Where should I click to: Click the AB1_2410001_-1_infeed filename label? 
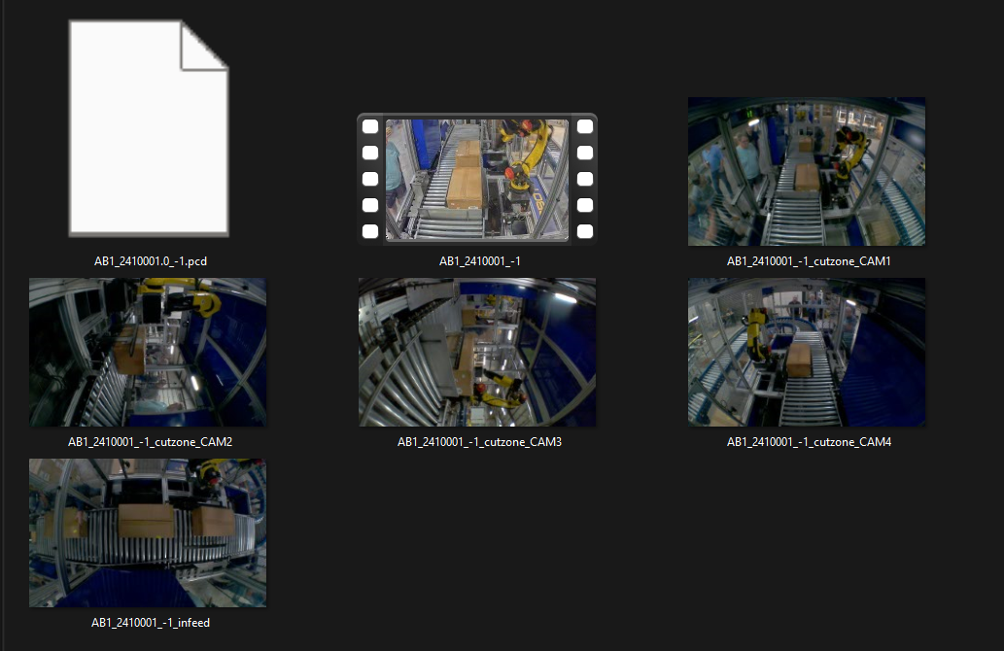click(x=150, y=623)
